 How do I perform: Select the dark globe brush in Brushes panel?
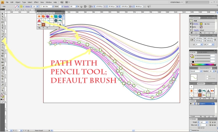[200, 91]
